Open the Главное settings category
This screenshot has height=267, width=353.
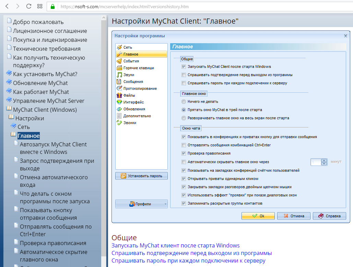pyautogui.click(x=141, y=54)
